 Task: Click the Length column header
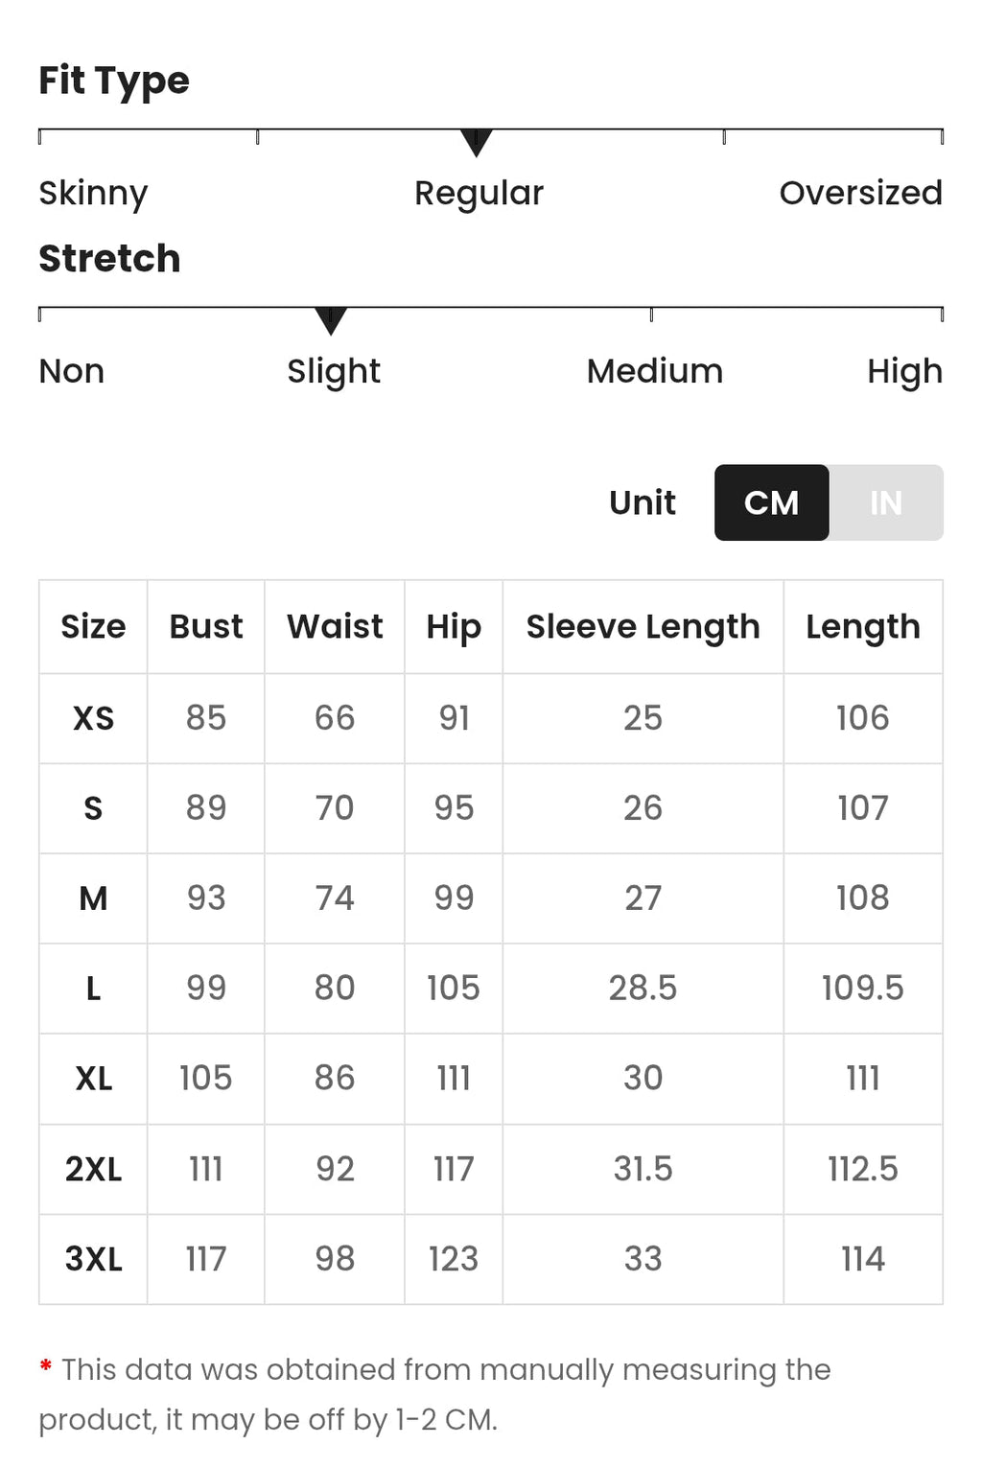click(863, 627)
